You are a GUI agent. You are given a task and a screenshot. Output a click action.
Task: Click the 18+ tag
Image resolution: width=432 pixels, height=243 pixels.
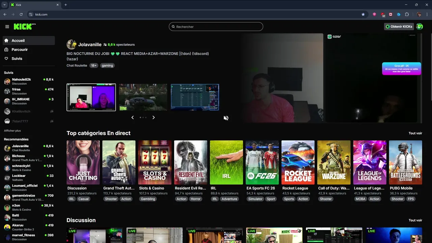pyautogui.click(x=93, y=65)
